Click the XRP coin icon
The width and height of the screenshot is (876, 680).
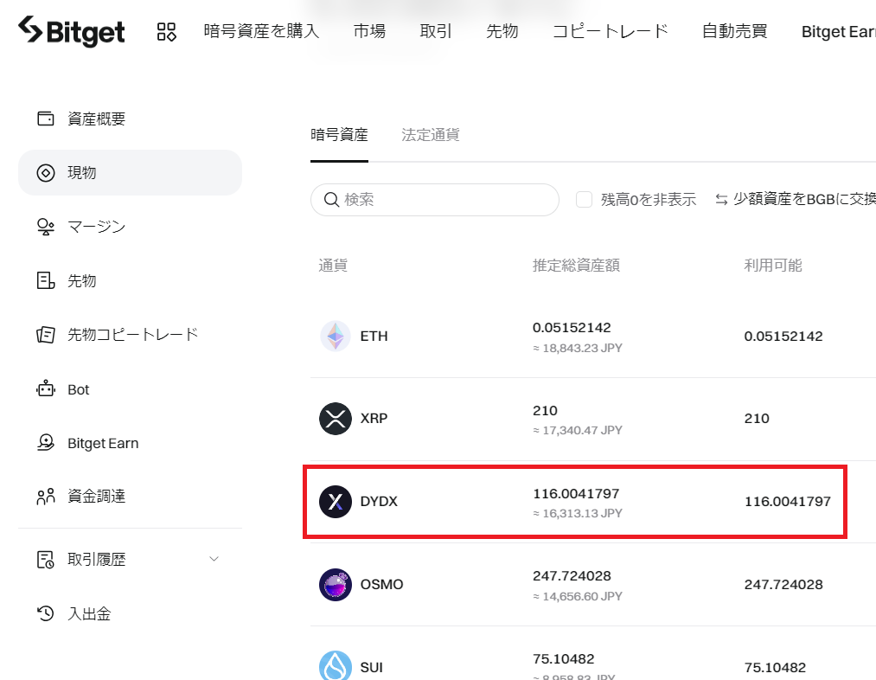336,419
